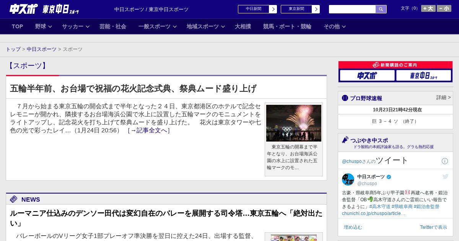
Task: Open the 五輪半年前 fireworks article headline
Action: tap(133, 88)
